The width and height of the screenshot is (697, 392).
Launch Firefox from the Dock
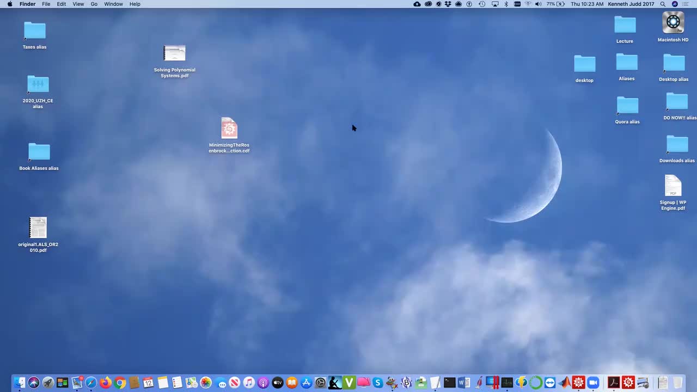105,383
